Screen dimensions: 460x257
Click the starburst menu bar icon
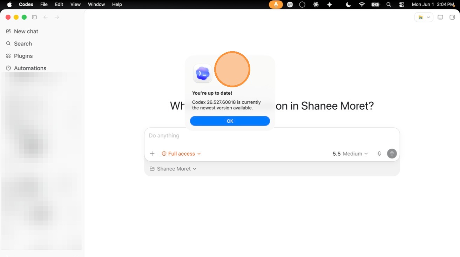316,4
